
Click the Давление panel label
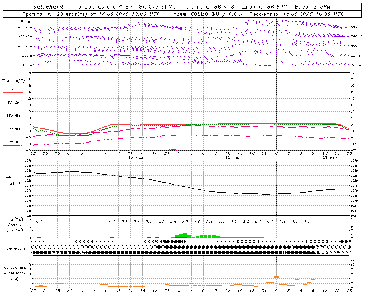(x=15, y=177)
